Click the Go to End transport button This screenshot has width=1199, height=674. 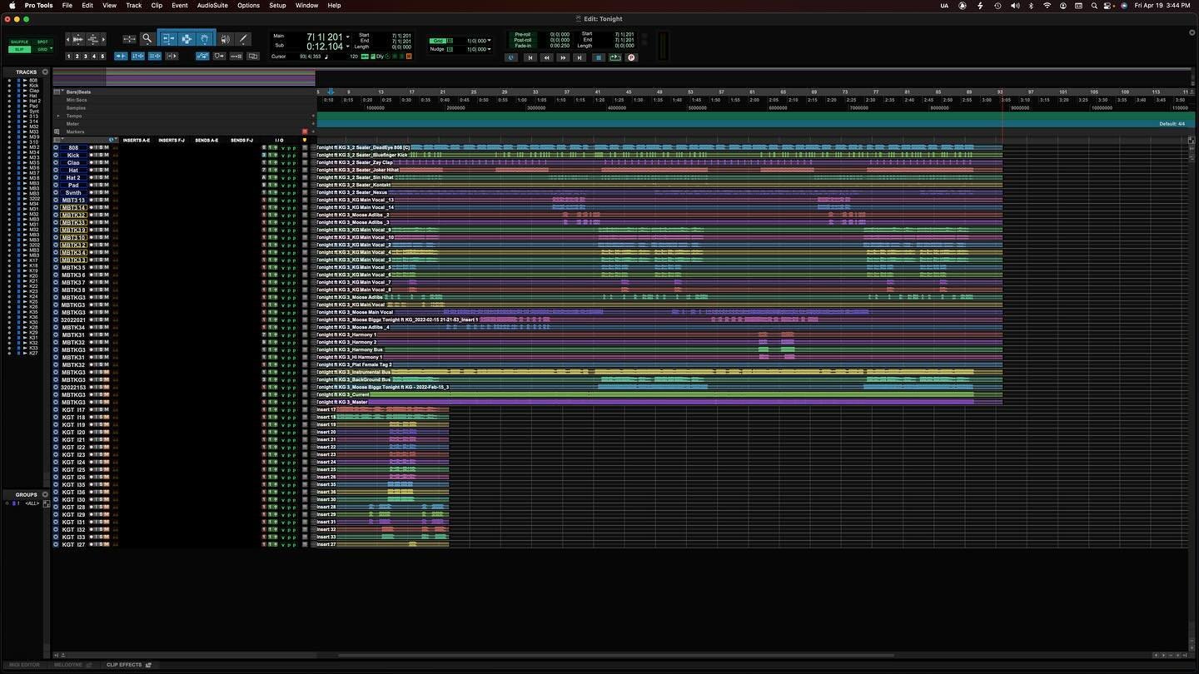point(580,57)
